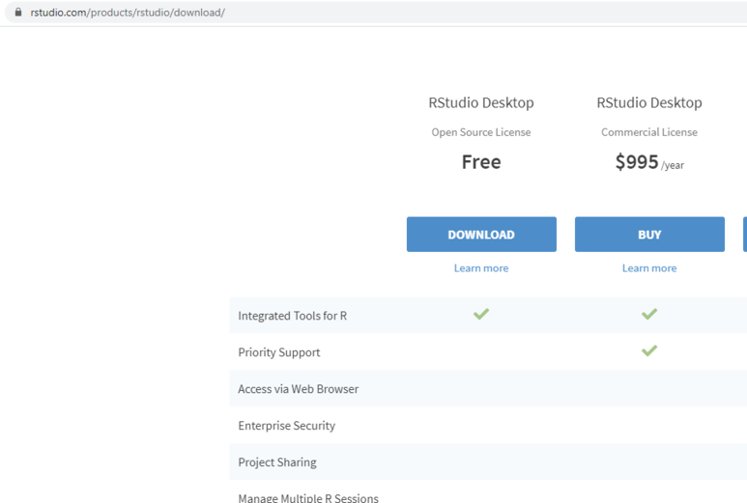Click Integrated Tools checkmark in Commercial column
The height and width of the screenshot is (503, 747).
pos(649,314)
